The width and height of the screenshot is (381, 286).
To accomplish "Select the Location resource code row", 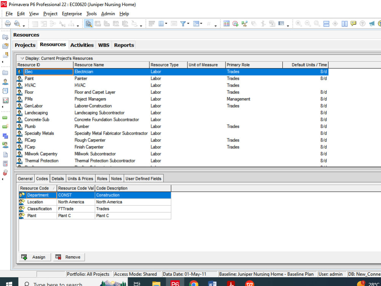I will [95, 202].
